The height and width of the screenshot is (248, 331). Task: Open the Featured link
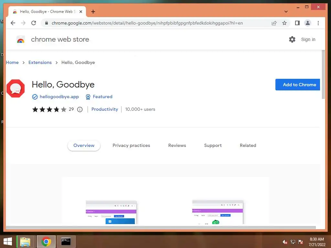tap(102, 97)
